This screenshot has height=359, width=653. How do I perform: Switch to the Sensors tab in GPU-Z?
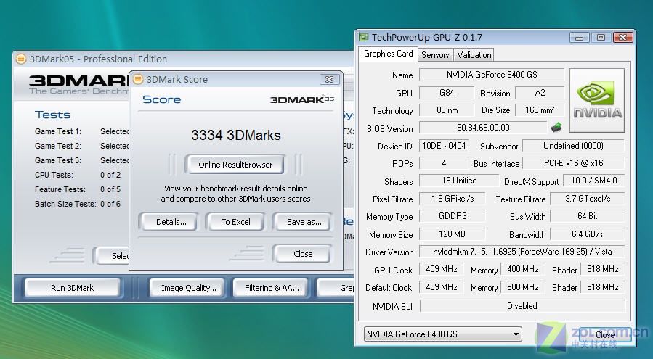coord(435,55)
